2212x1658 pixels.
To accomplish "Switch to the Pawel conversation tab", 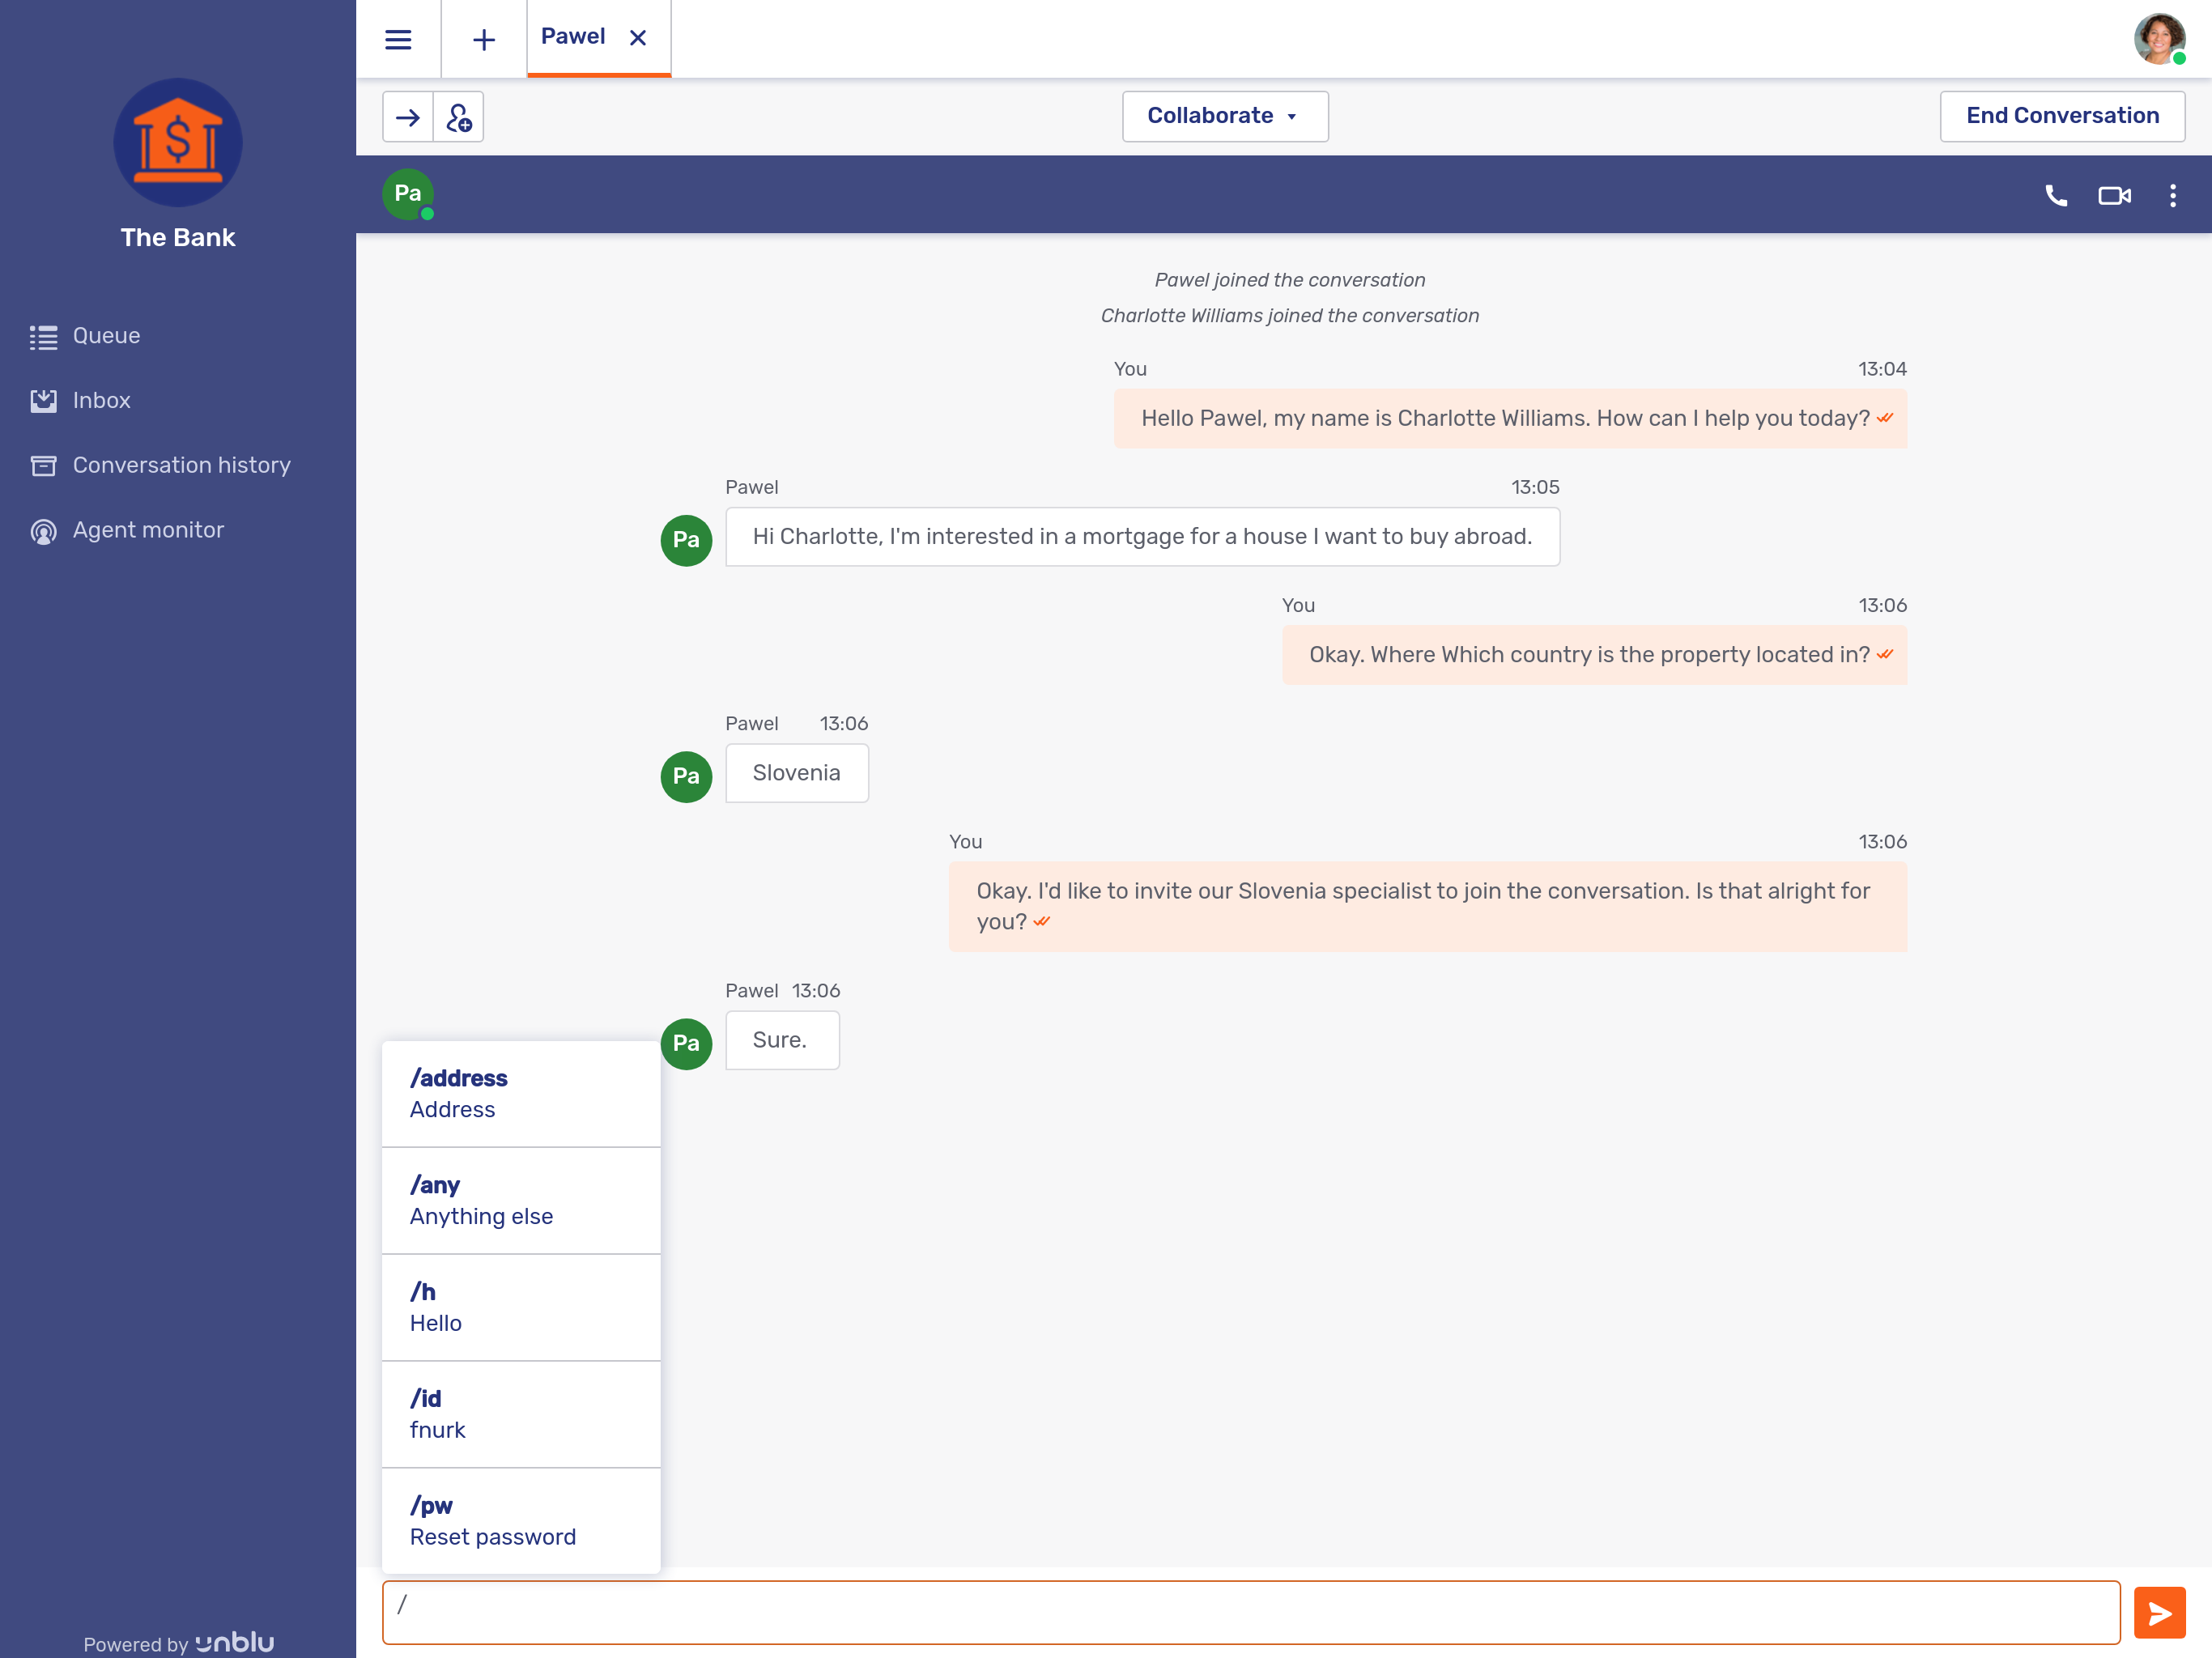I will pyautogui.click(x=573, y=37).
